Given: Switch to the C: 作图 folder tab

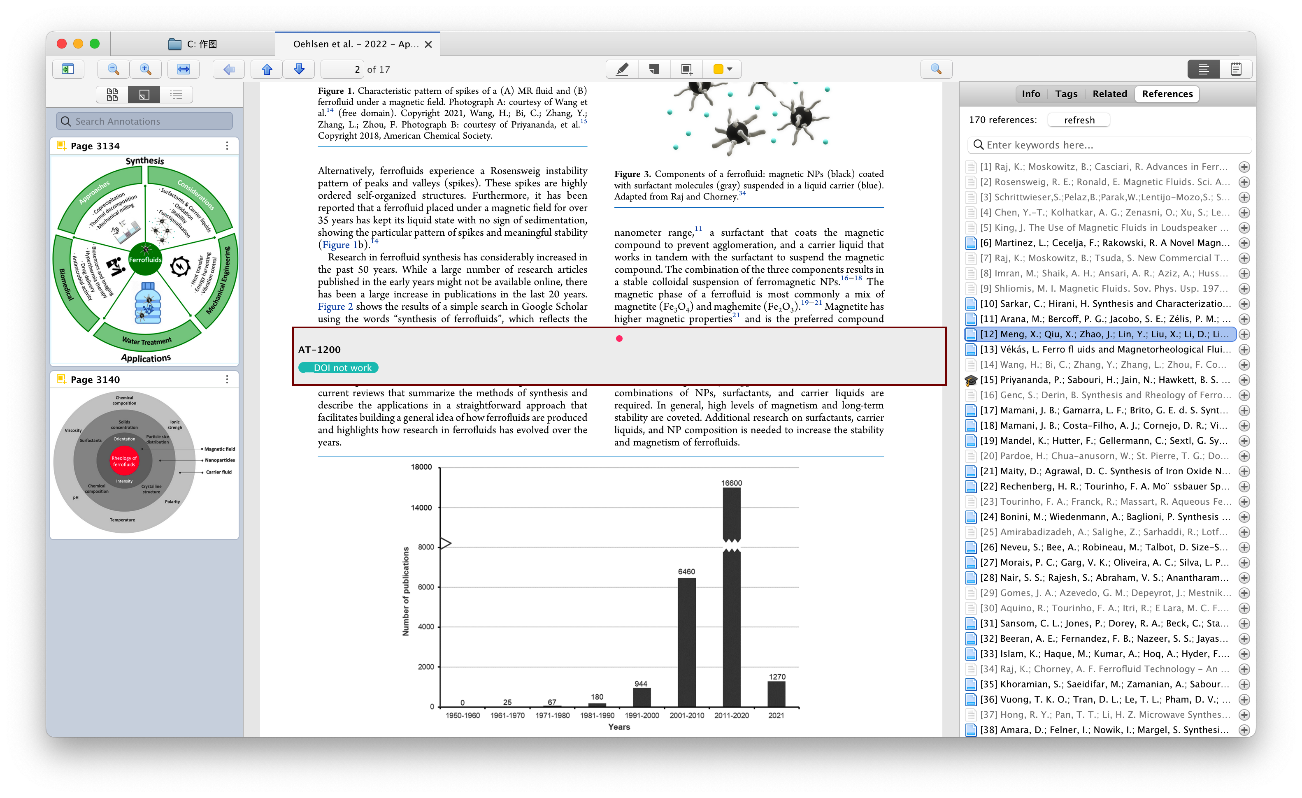Looking at the screenshot, I should pos(193,44).
